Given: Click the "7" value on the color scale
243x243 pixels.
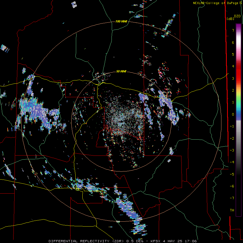Looking at the screenshot, I should point(233,30).
